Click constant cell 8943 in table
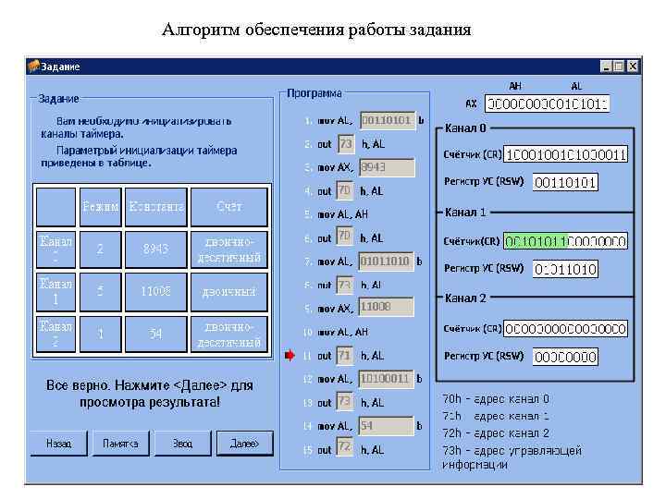Screen dimensions: 666x499 point(156,249)
